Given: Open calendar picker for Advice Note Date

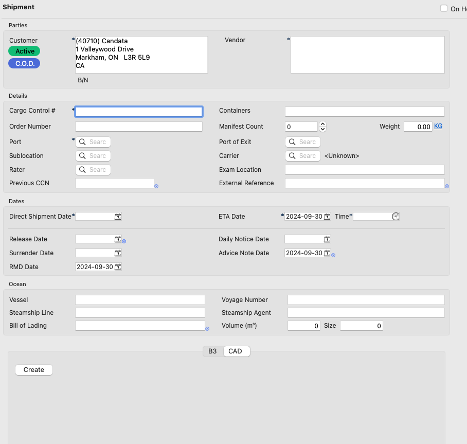Looking at the screenshot, I should pyautogui.click(x=327, y=253).
